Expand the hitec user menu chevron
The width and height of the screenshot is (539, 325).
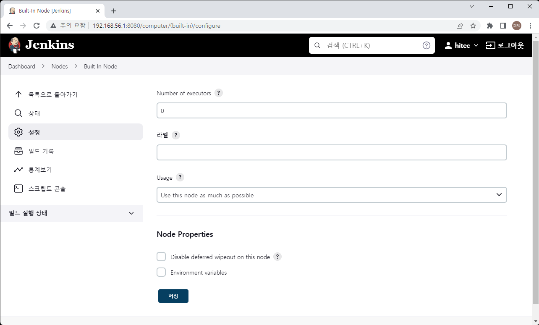[476, 45]
